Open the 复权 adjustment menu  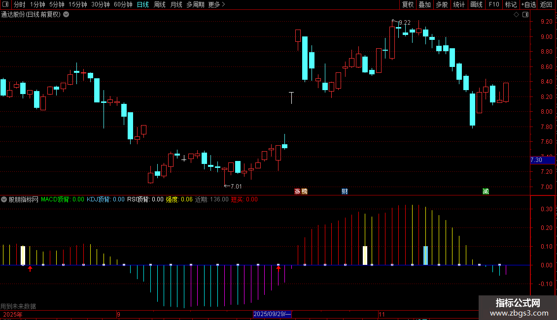[x=408, y=4]
